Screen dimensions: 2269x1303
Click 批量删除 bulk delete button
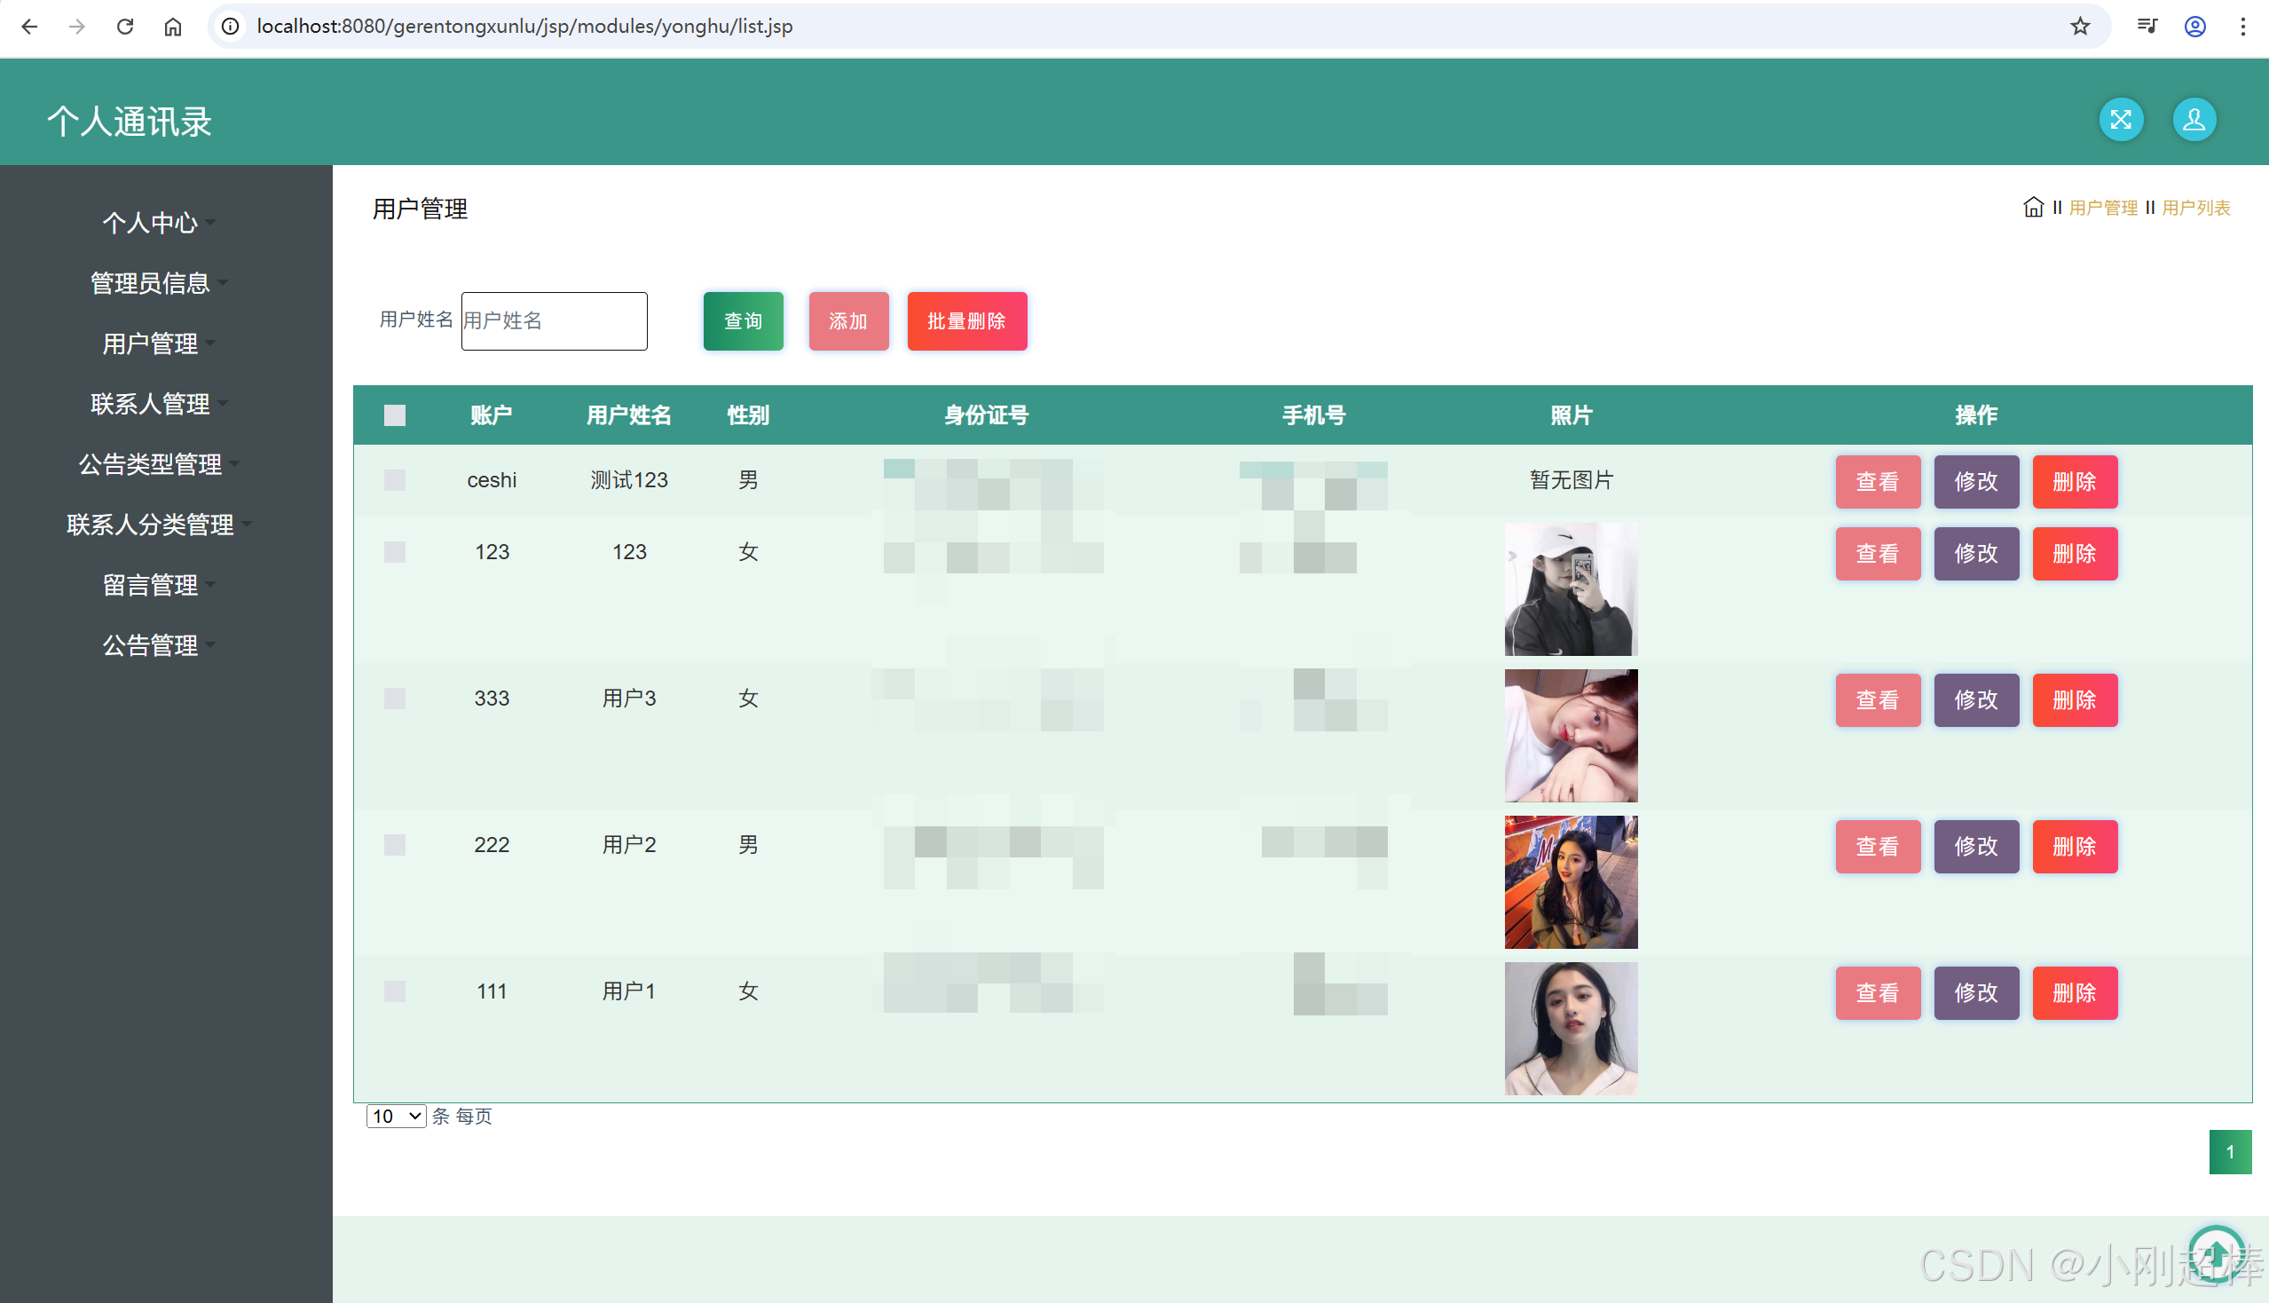click(x=966, y=321)
